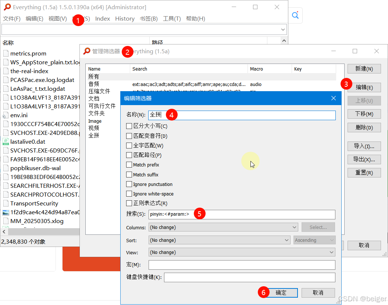Open the View dropdown
The image size is (388, 305).
pos(242,252)
